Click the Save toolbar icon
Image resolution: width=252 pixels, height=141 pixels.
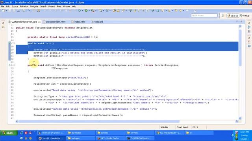click(10, 11)
